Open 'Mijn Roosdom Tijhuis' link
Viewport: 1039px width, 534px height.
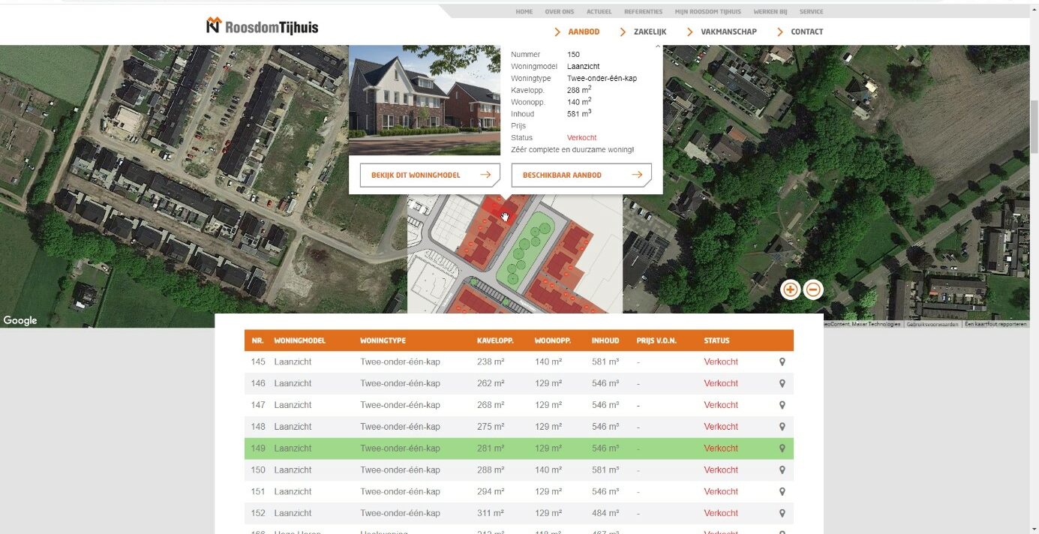[x=707, y=12]
